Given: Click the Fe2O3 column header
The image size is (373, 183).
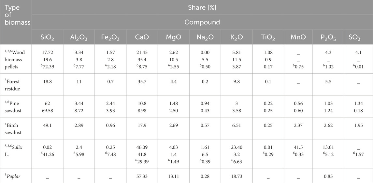Looking at the screenshot, I should click(110, 37).
